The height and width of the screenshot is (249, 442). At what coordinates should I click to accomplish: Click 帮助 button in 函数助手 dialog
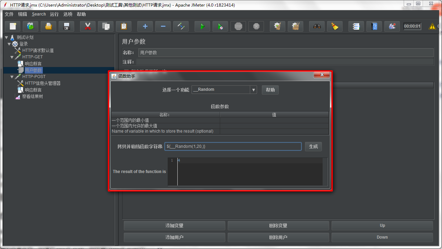(x=270, y=90)
